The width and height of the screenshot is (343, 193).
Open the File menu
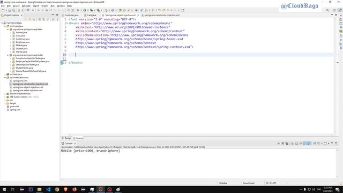click(3, 6)
